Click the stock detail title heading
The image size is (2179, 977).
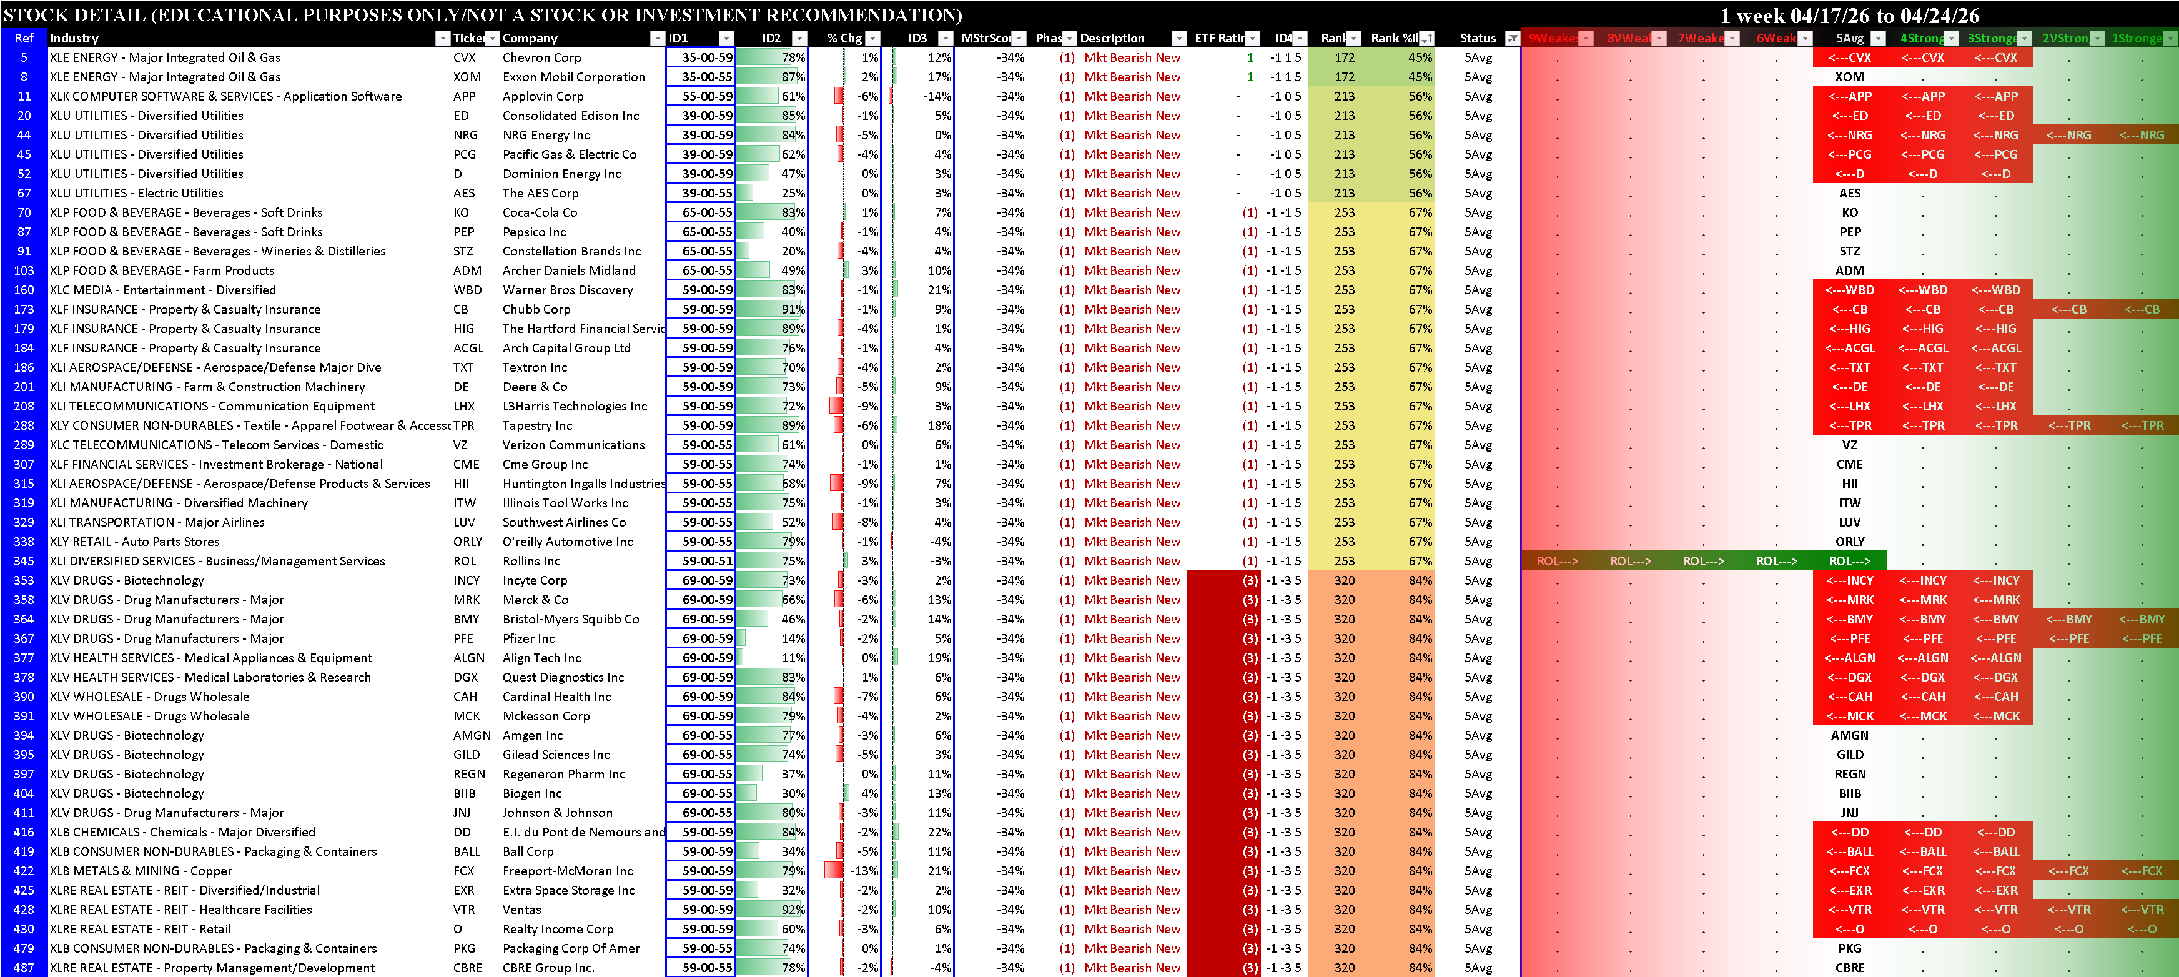(x=482, y=15)
